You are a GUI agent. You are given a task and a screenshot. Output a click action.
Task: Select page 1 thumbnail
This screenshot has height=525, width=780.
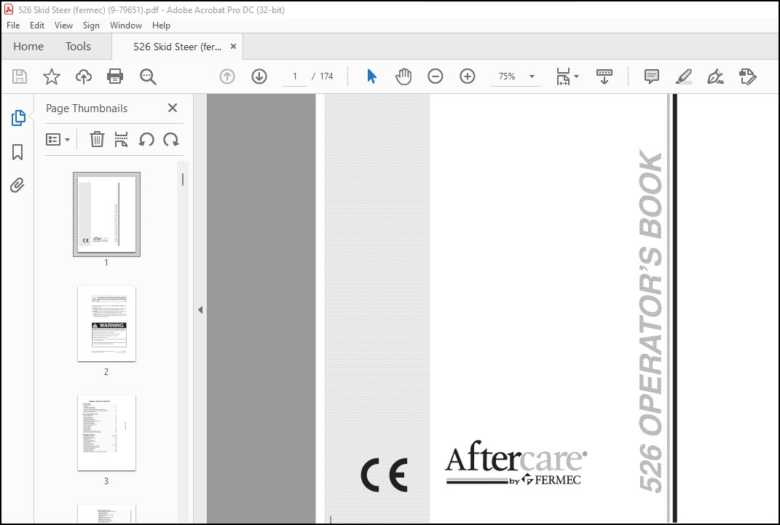pyautogui.click(x=107, y=214)
